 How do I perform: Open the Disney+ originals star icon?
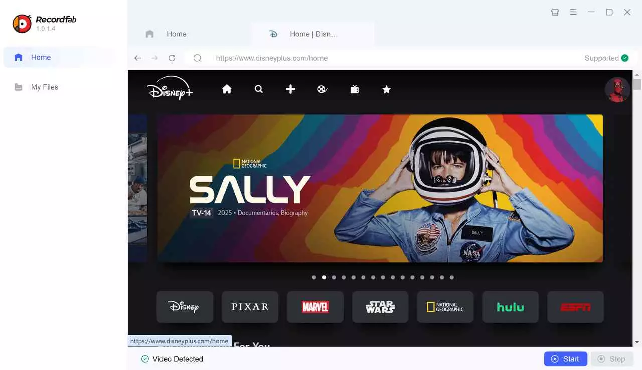[387, 89]
